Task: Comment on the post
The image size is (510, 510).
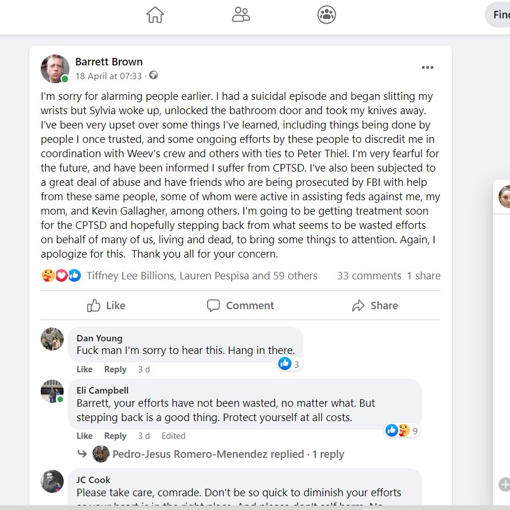Action: point(240,306)
